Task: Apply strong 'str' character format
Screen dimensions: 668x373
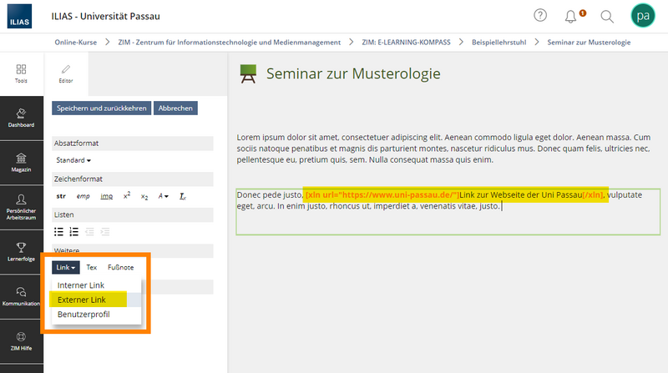Action: click(61, 196)
